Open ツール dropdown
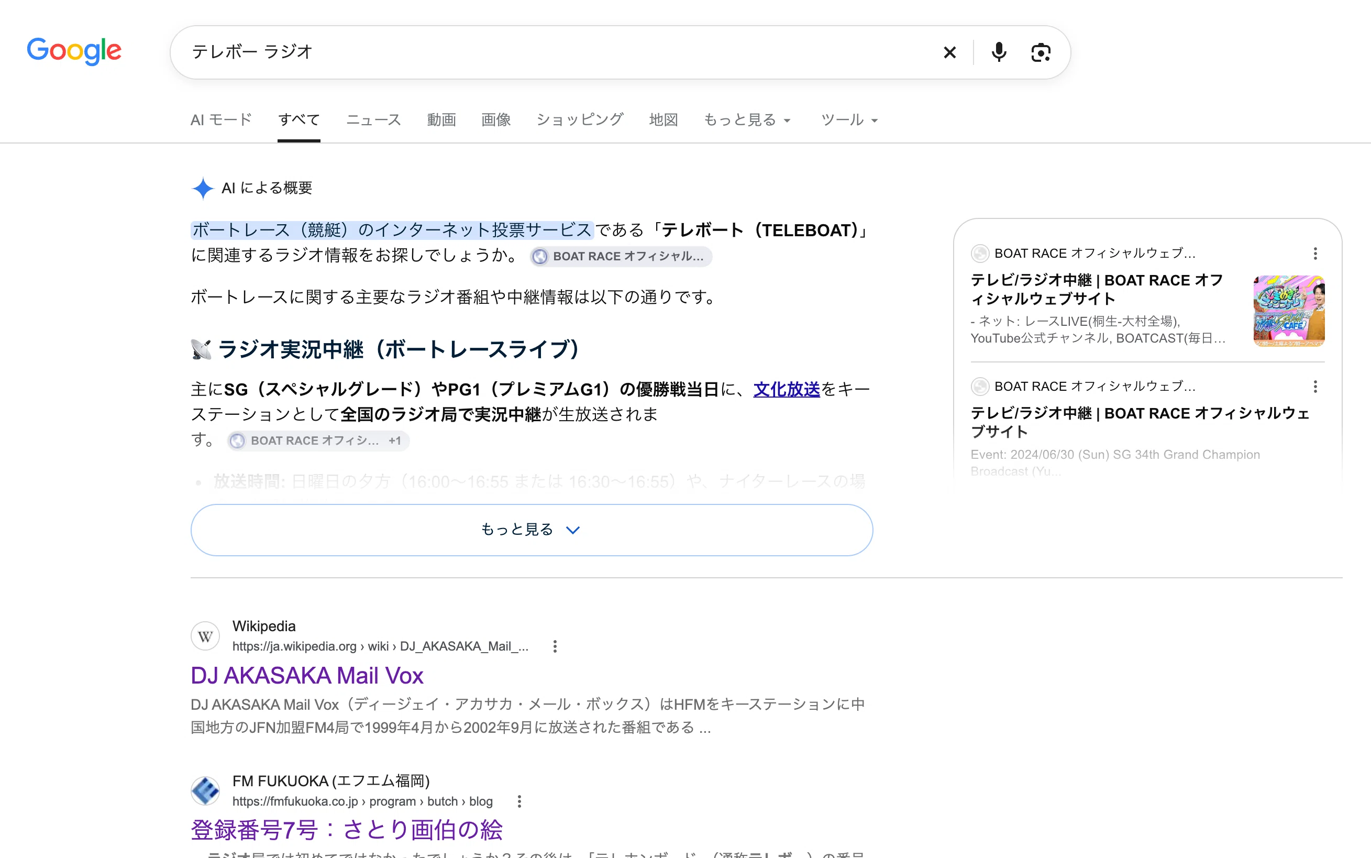Image resolution: width=1371 pixels, height=858 pixels. click(x=849, y=120)
